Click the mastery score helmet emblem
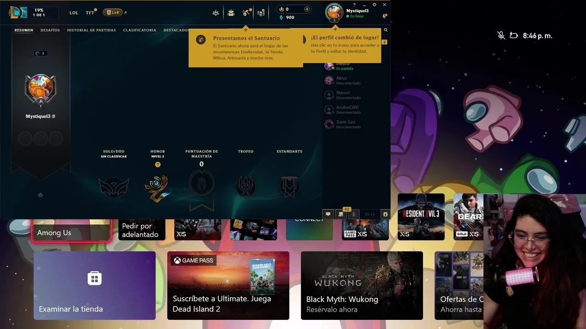Screen dimensions: 586x329 [201, 184]
